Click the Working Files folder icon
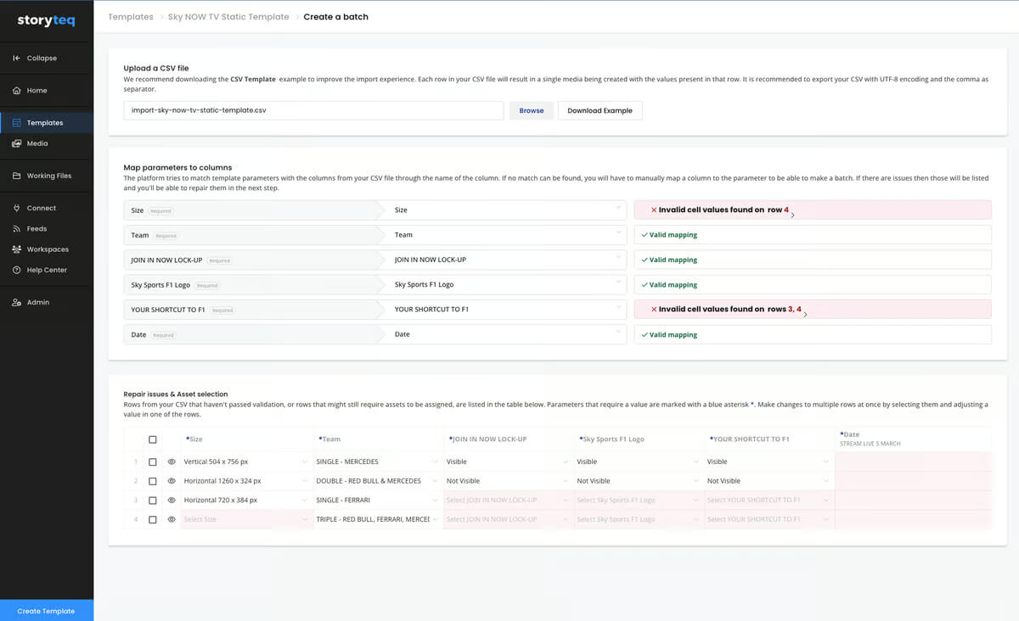Viewport: 1019px width, 621px height. coord(17,176)
